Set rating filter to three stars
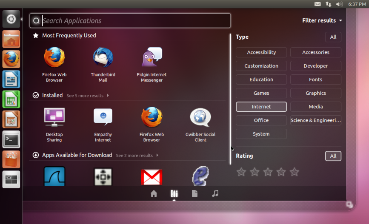Viewport: 369px width, 224px height. (268, 172)
